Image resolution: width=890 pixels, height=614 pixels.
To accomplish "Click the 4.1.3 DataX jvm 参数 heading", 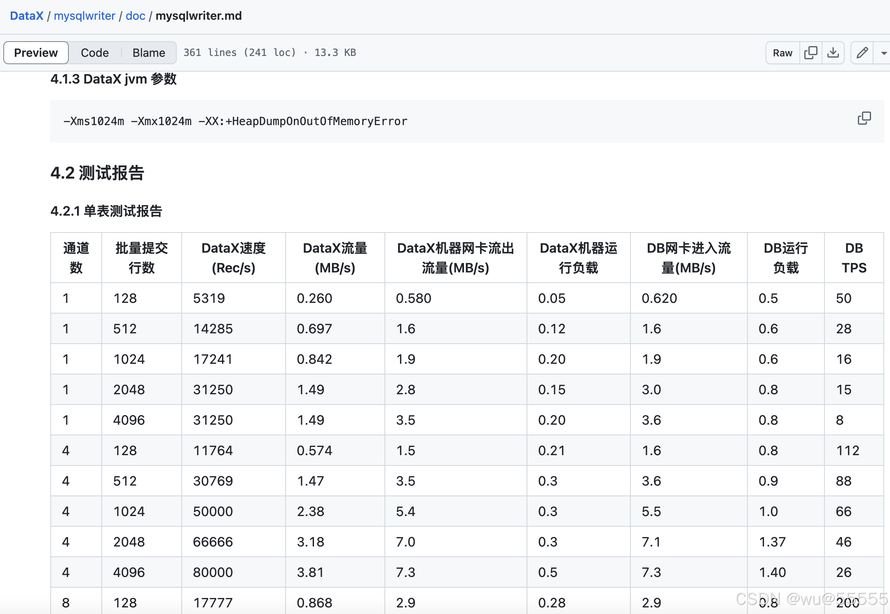I will click(x=113, y=79).
